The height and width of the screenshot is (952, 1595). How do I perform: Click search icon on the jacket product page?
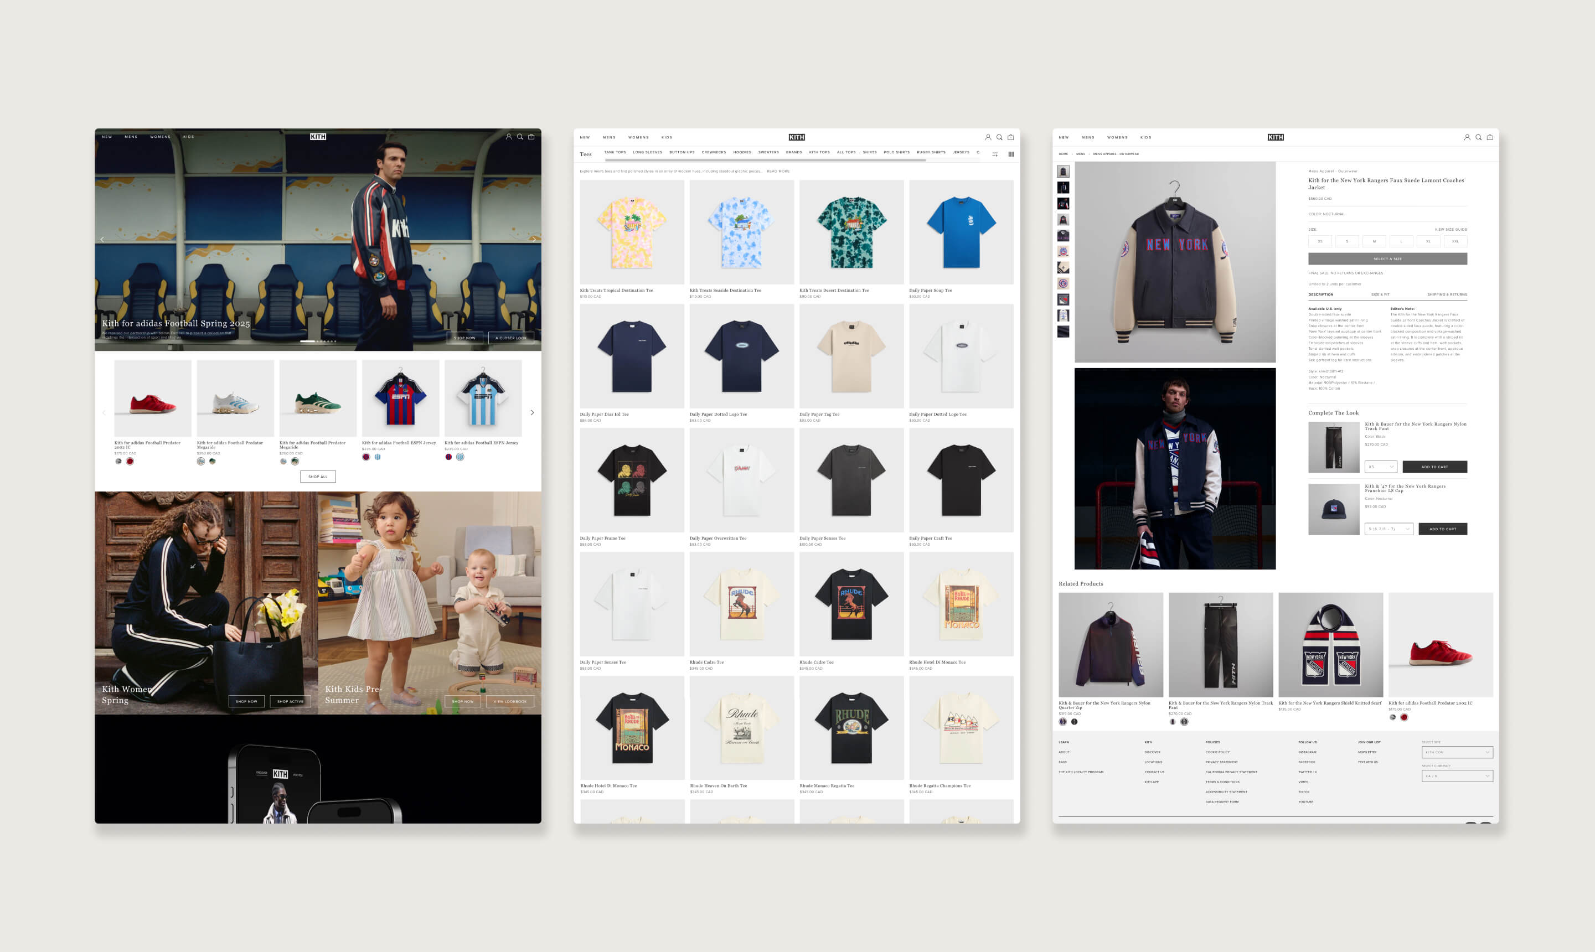(1478, 137)
